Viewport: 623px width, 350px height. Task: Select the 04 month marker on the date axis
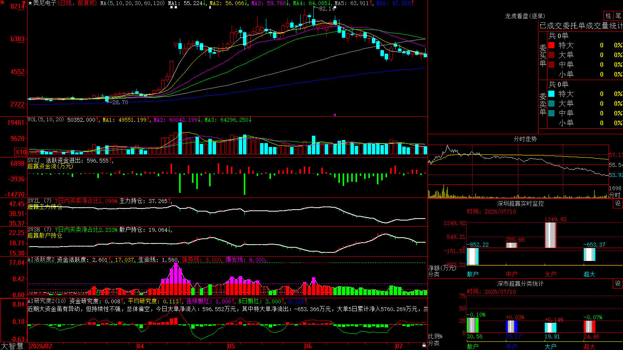click(x=141, y=346)
